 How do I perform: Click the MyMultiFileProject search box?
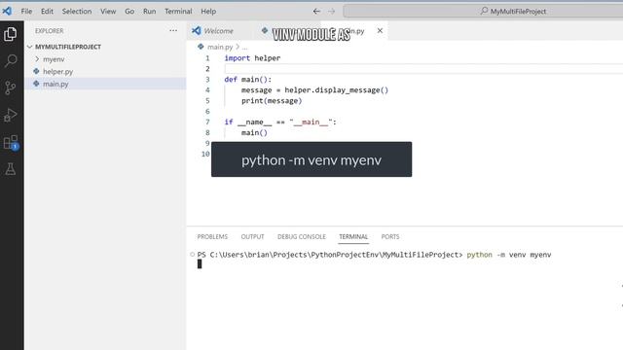(x=483, y=11)
